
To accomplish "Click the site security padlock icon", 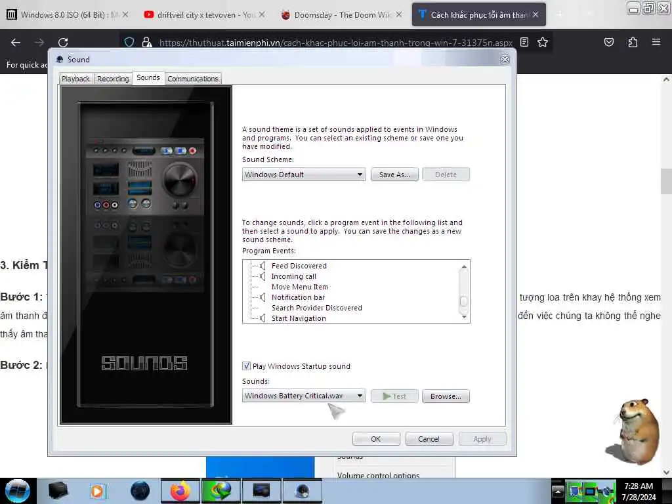I will click(146, 42).
